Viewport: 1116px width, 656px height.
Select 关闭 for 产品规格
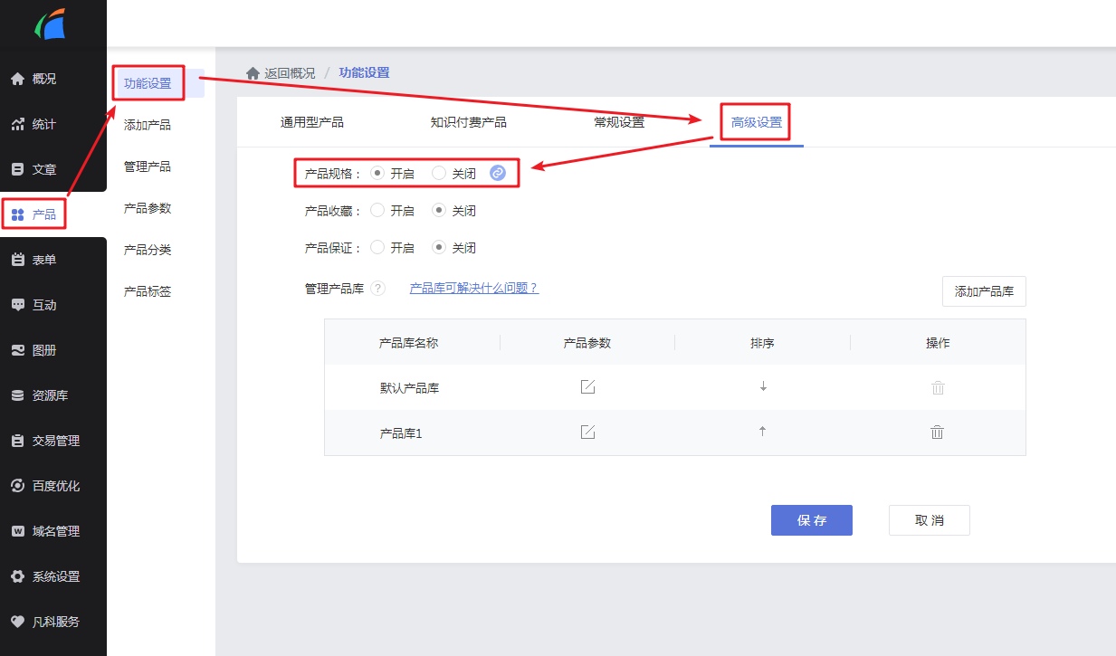(x=439, y=173)
